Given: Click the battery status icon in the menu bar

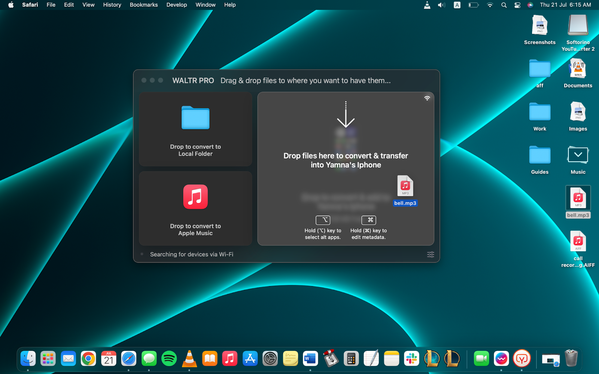Looking at the screenshot, I should (474, 5).
